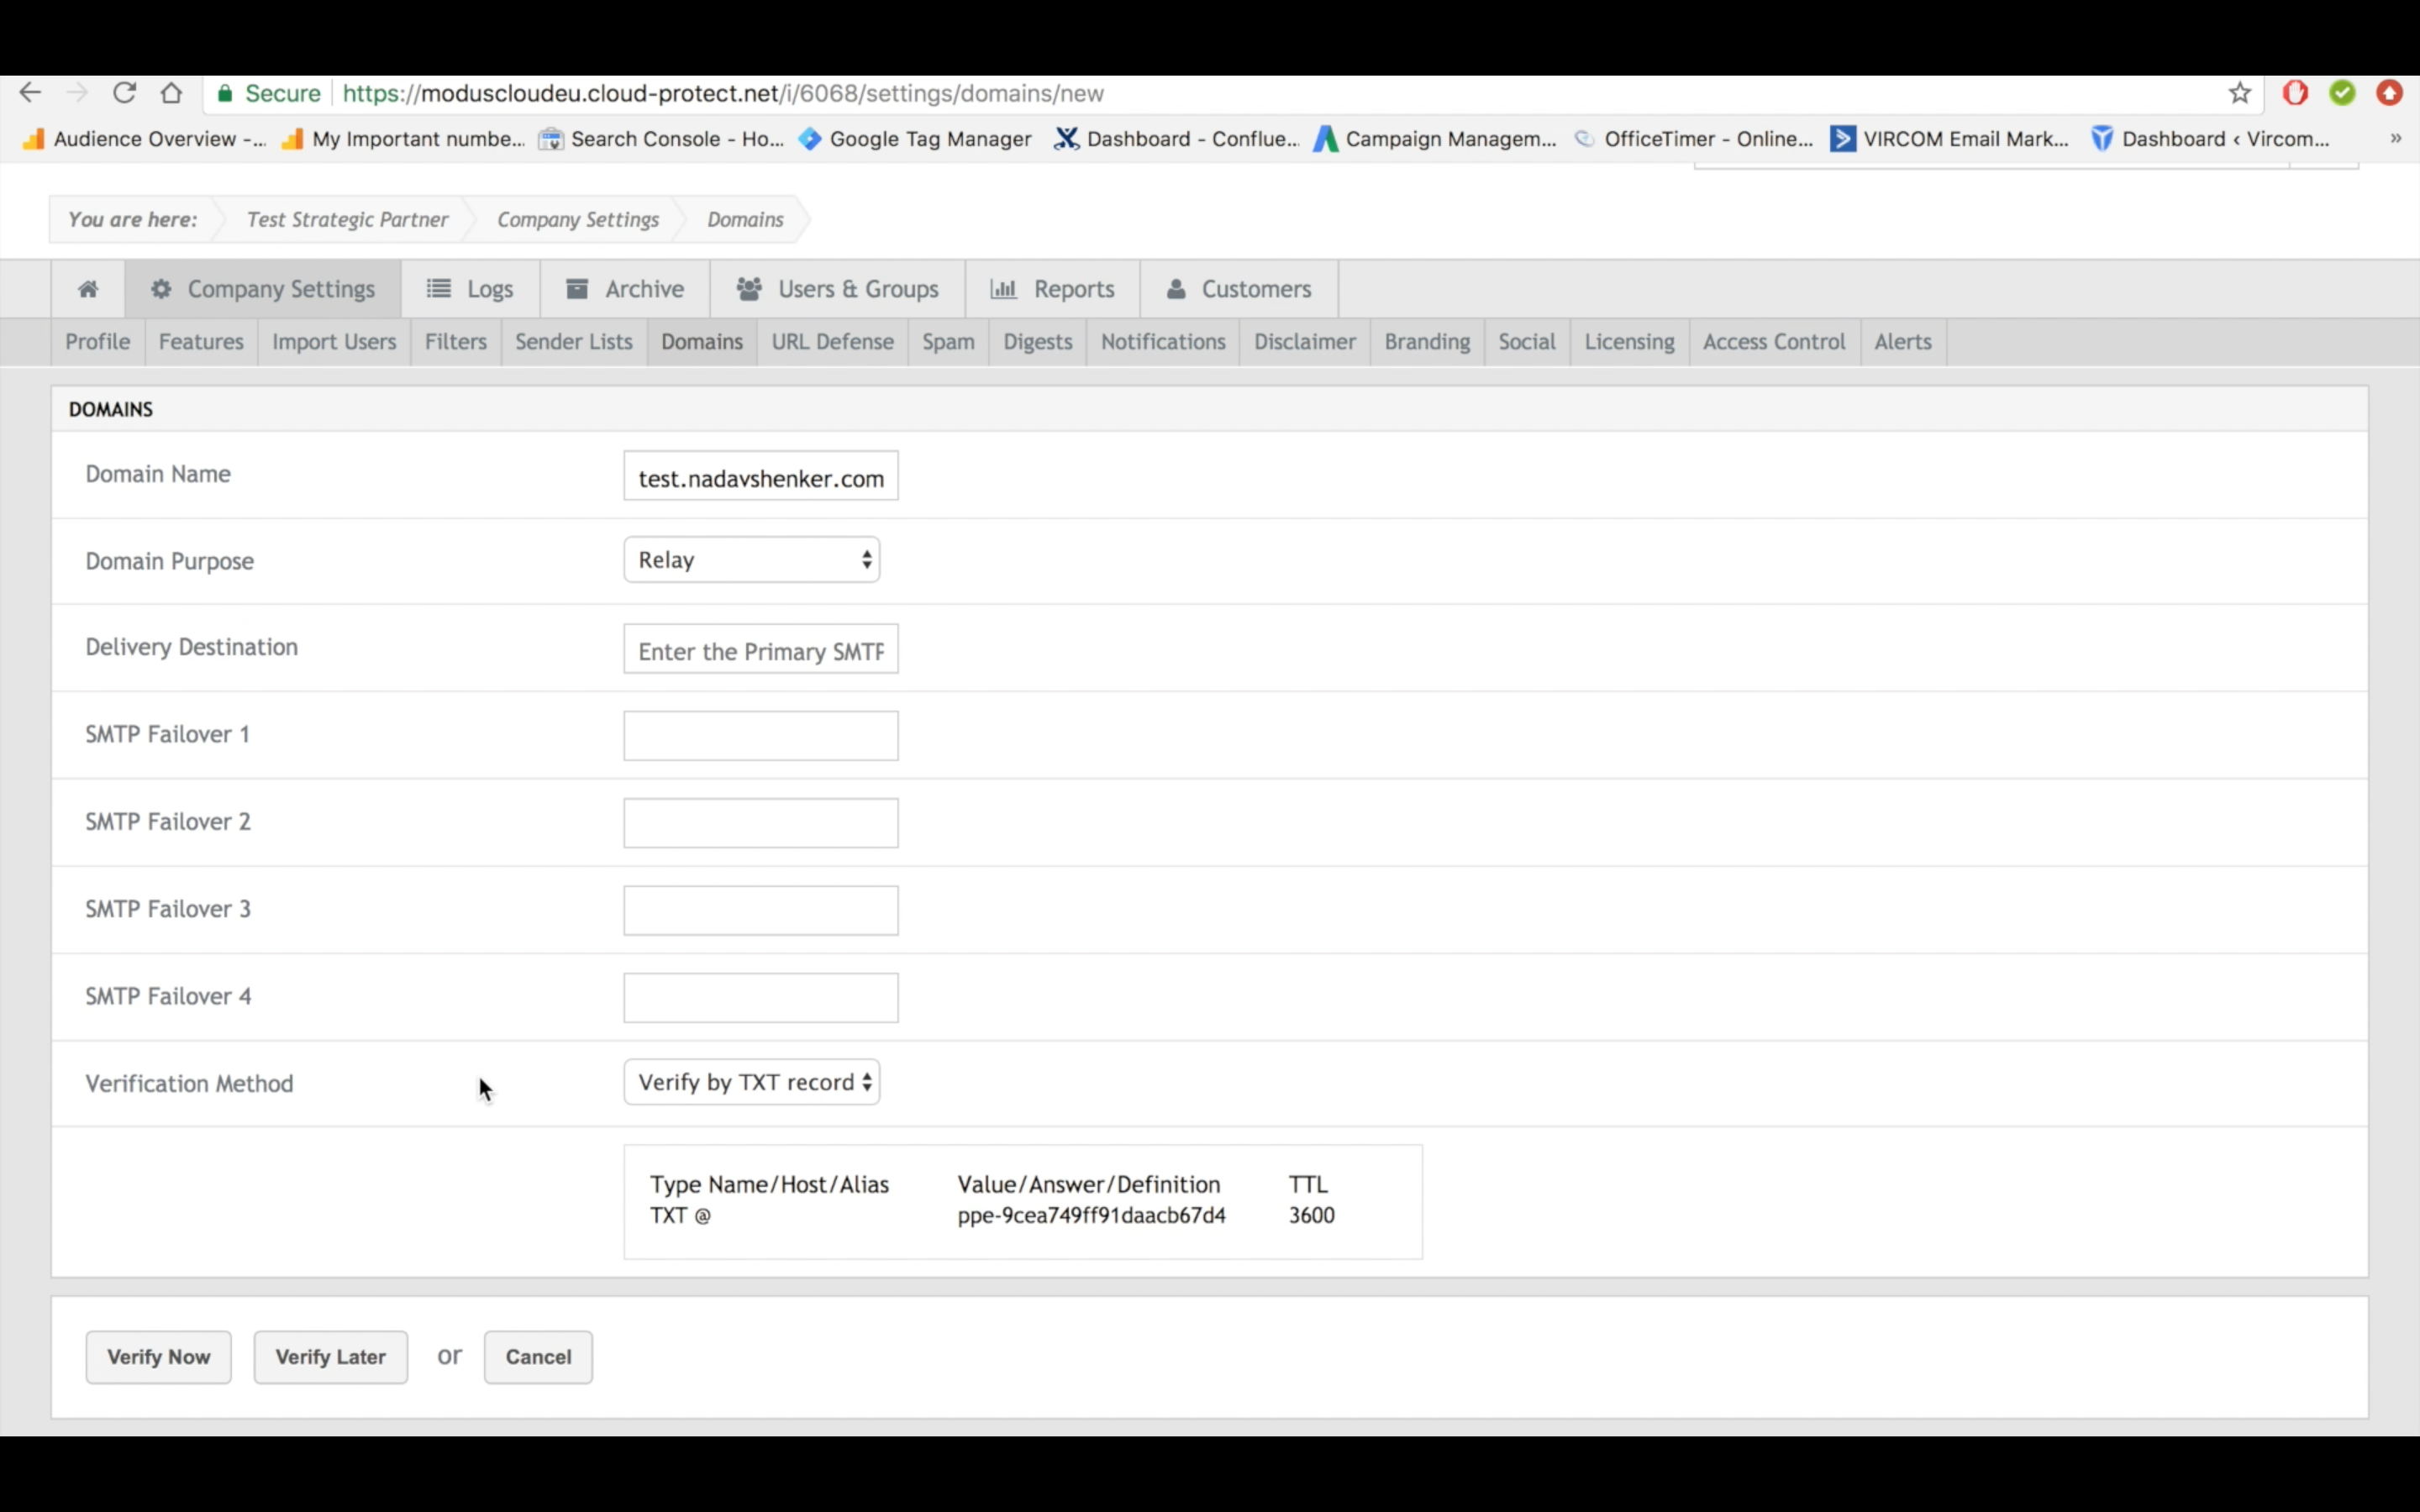Open the Users & Groups tab
Viewport: 2420px width, 1512px height.
tap(838, 289)
